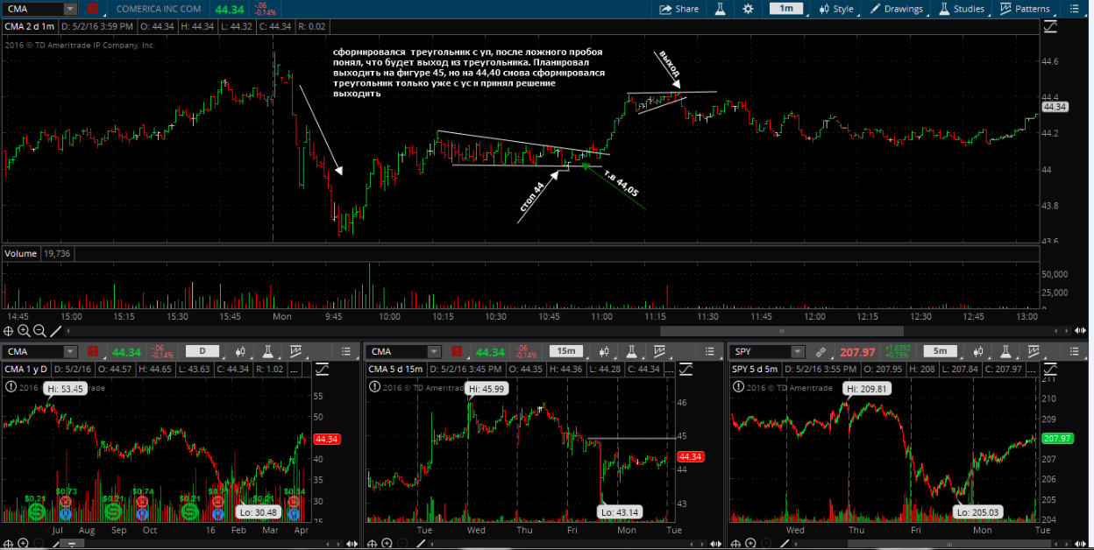Click the Hi: 53.45 bubble in daily chart
The height and width of the screenshot is (550, 1094).
(66, 389)
